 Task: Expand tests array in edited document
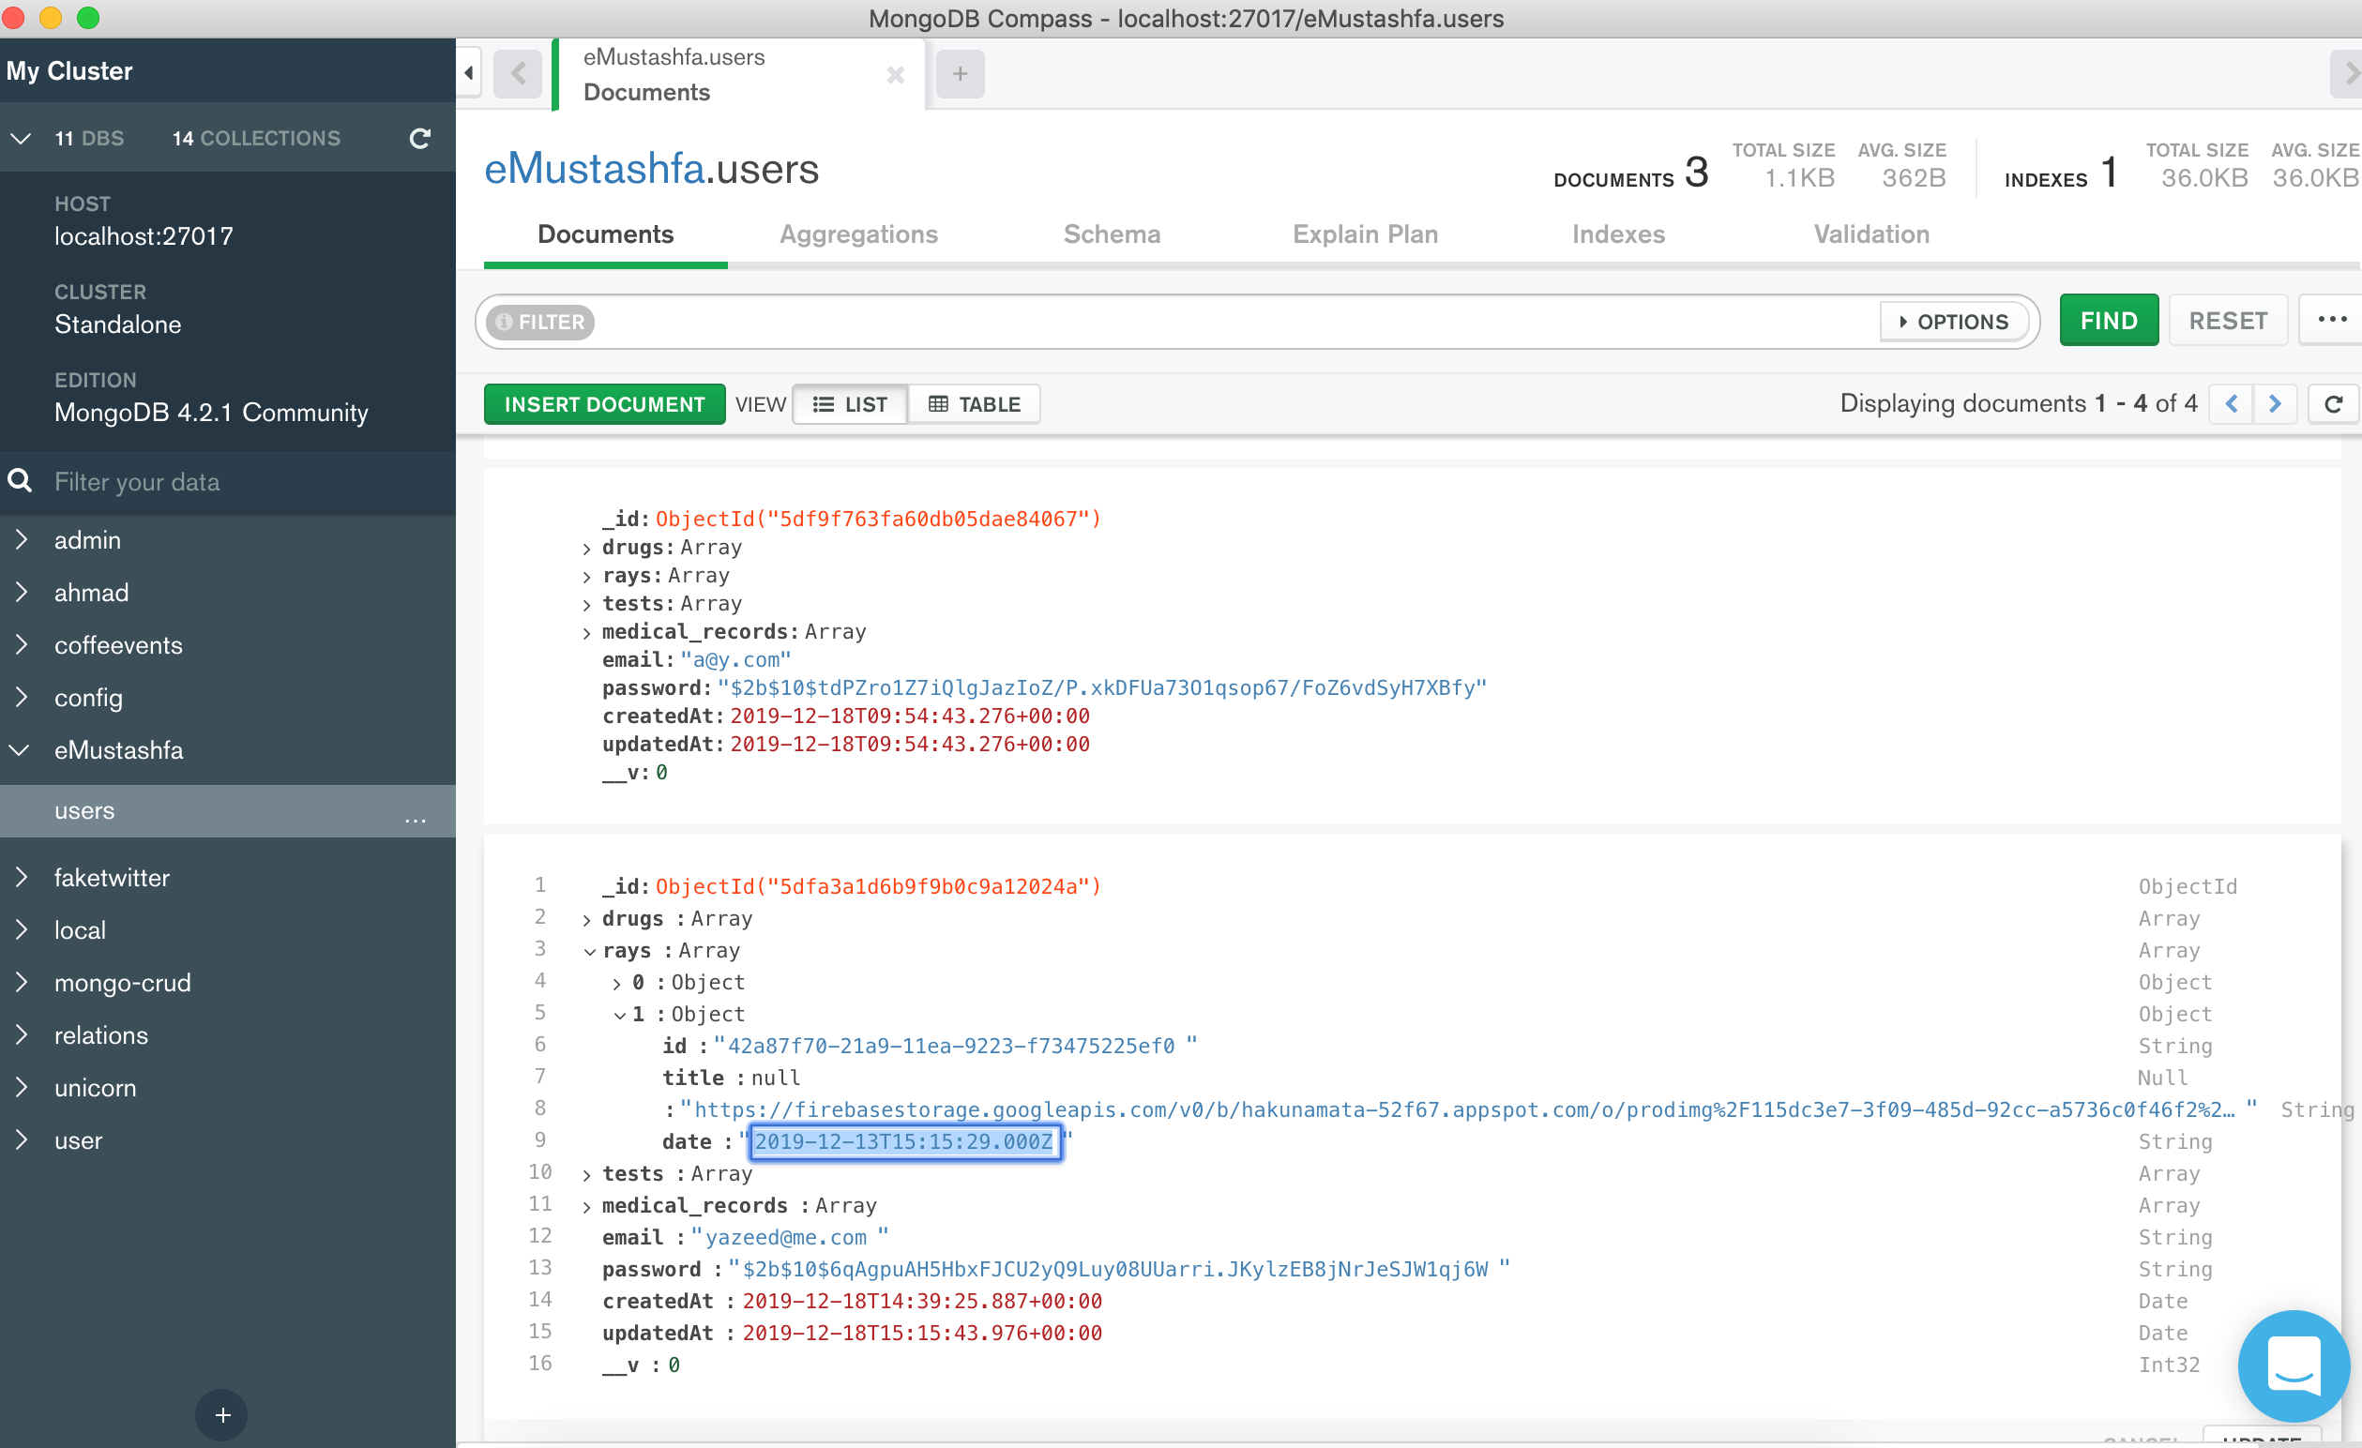(586, 1175)
